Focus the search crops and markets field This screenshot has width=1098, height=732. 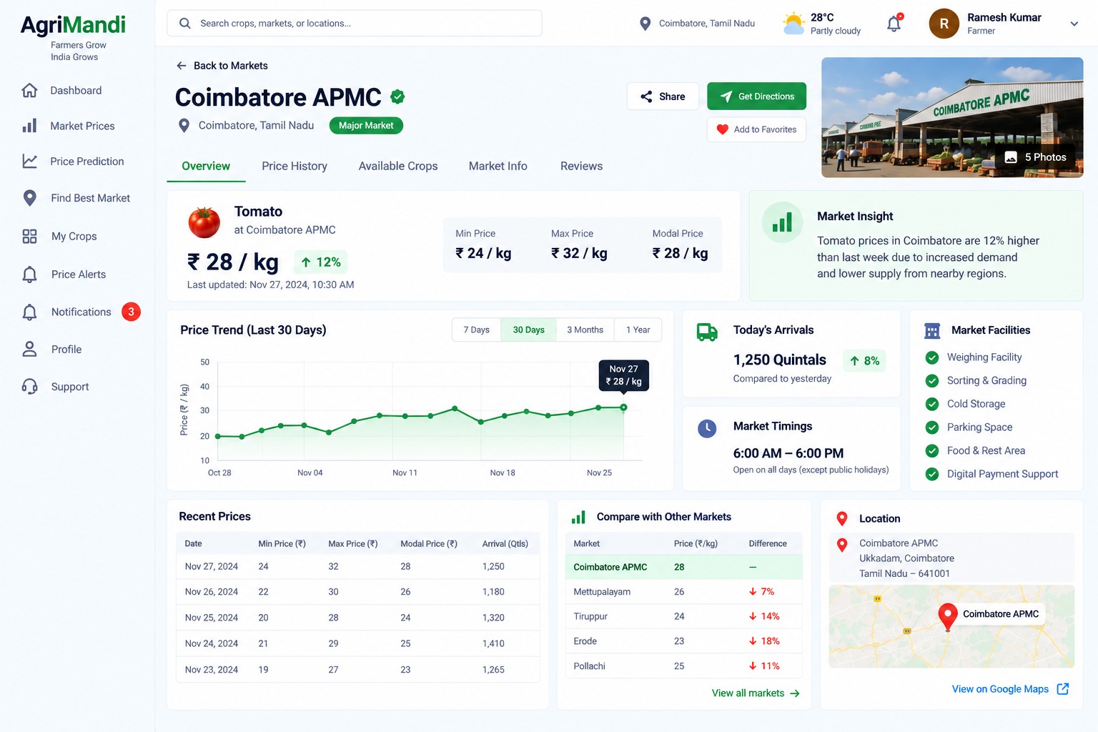click(x=355, y=24)
